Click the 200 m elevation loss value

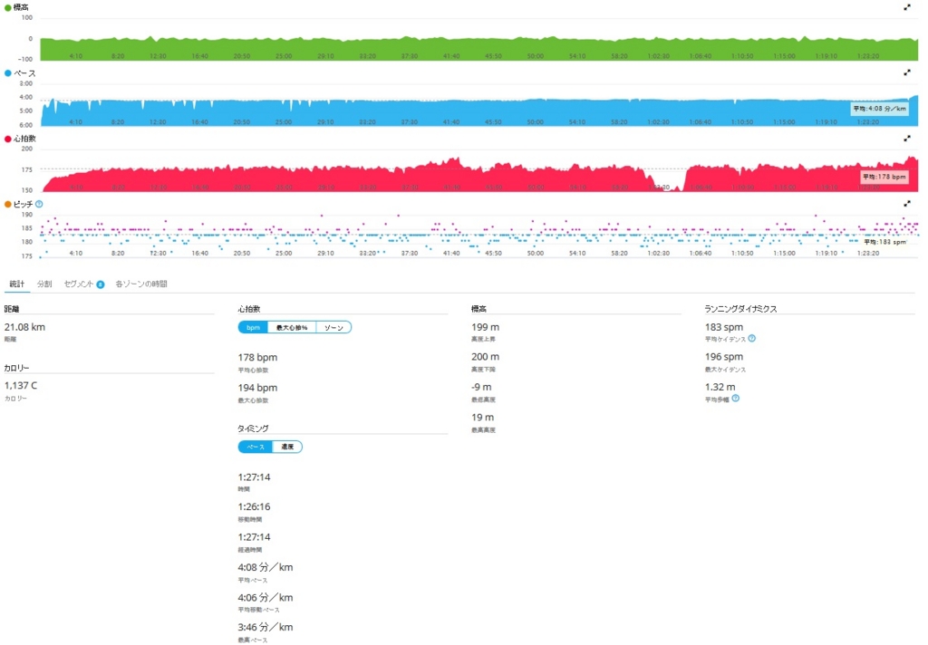pos(486,357)
